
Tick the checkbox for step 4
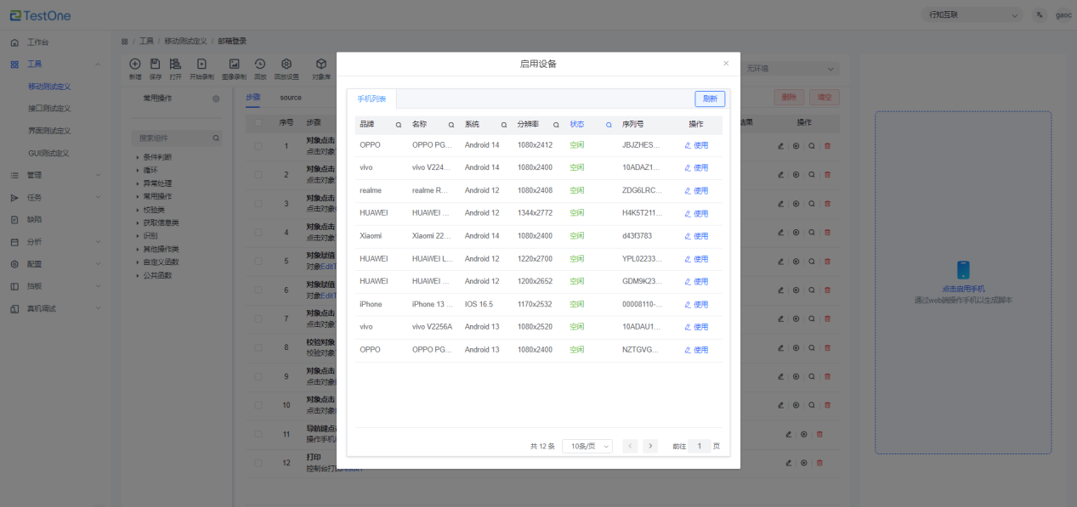(x=259, y=233)
